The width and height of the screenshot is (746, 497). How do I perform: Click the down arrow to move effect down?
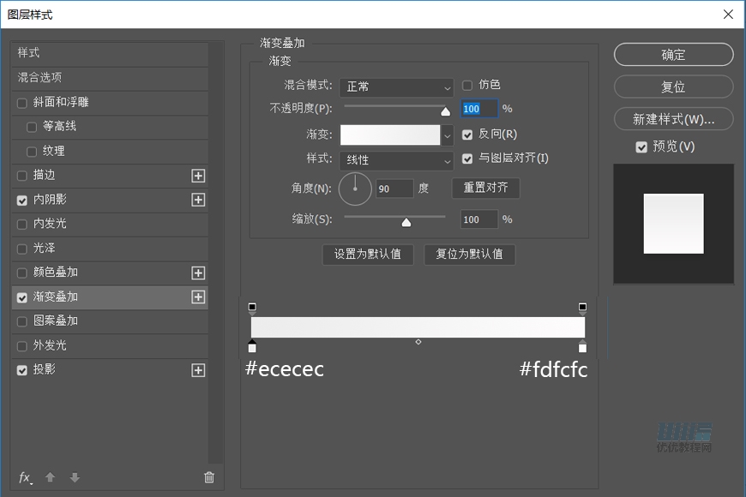pos(75,477)
